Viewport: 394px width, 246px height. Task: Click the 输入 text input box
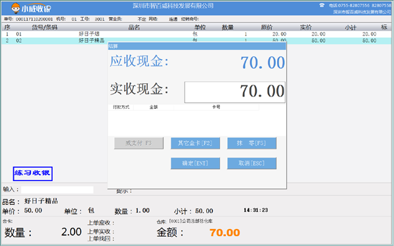tap(57, 190)
